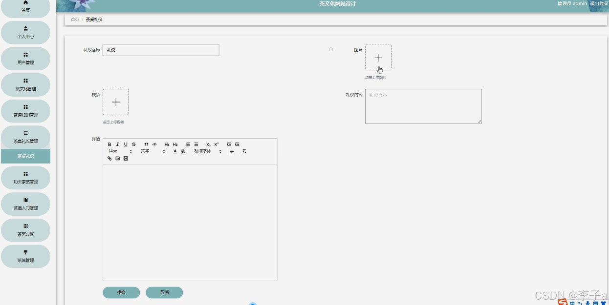The width and height of the screenshot is (609, 305).
Task: Open 个人中心 in the sidebar
Action: point(25,33)
